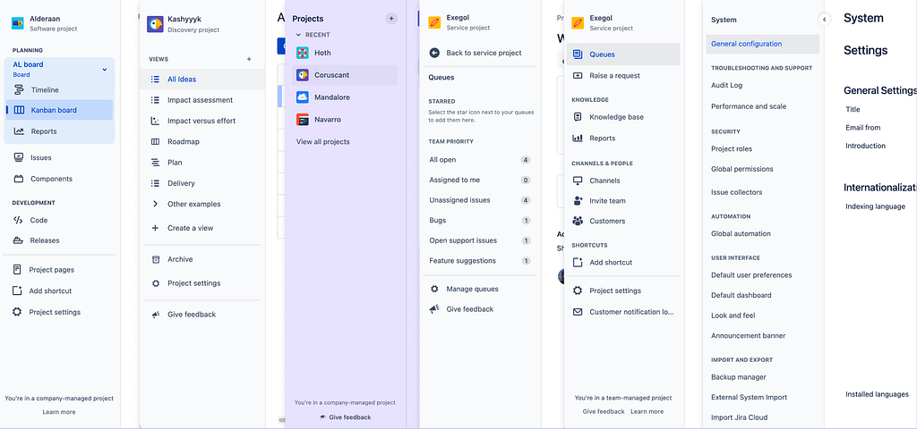Select Coruscant project
This screenshot has height=429, width=917.
[x=345, y=75]
